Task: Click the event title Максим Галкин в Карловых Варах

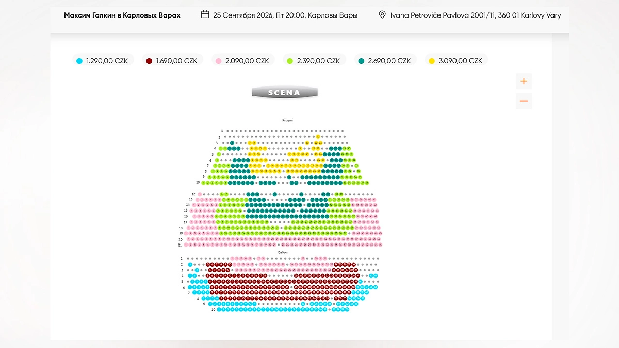Action: click(122, 15)
